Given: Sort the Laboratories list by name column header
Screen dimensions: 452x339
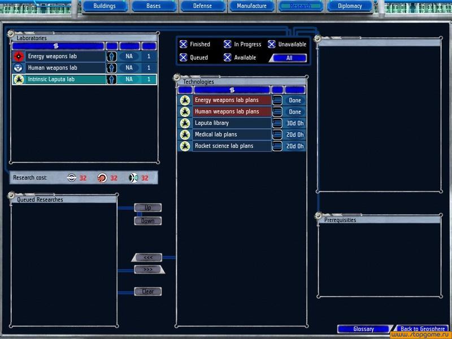Looking at the screenshot, I should click(58, 46).
